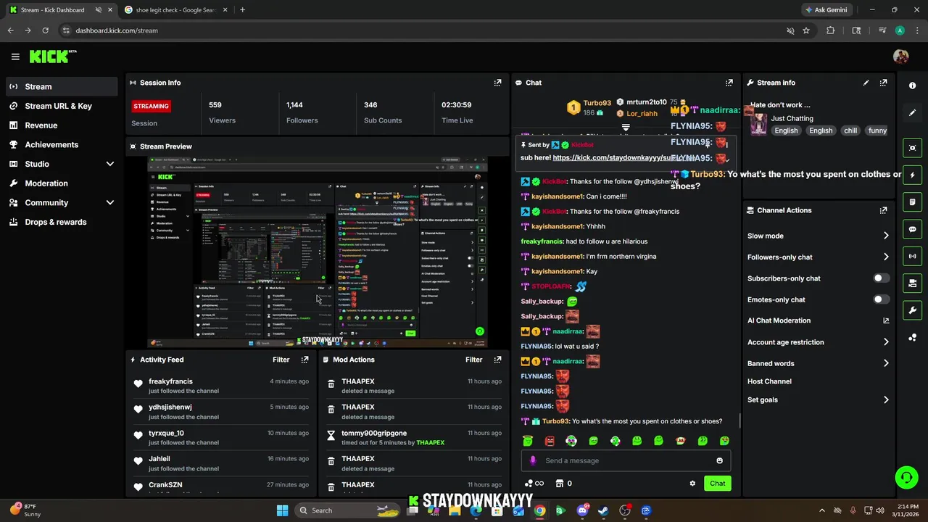928x522 pixels.
Task: Pop out the Activity Feed panel
Action: [304, 360]
